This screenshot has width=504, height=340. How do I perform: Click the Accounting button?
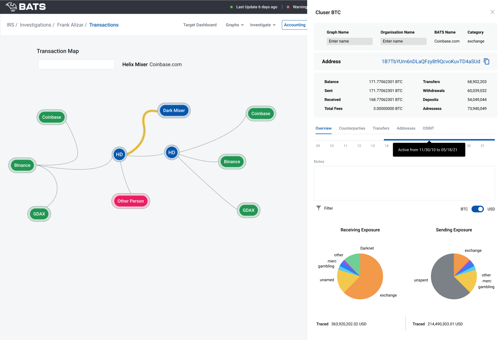tap(295, 25)
